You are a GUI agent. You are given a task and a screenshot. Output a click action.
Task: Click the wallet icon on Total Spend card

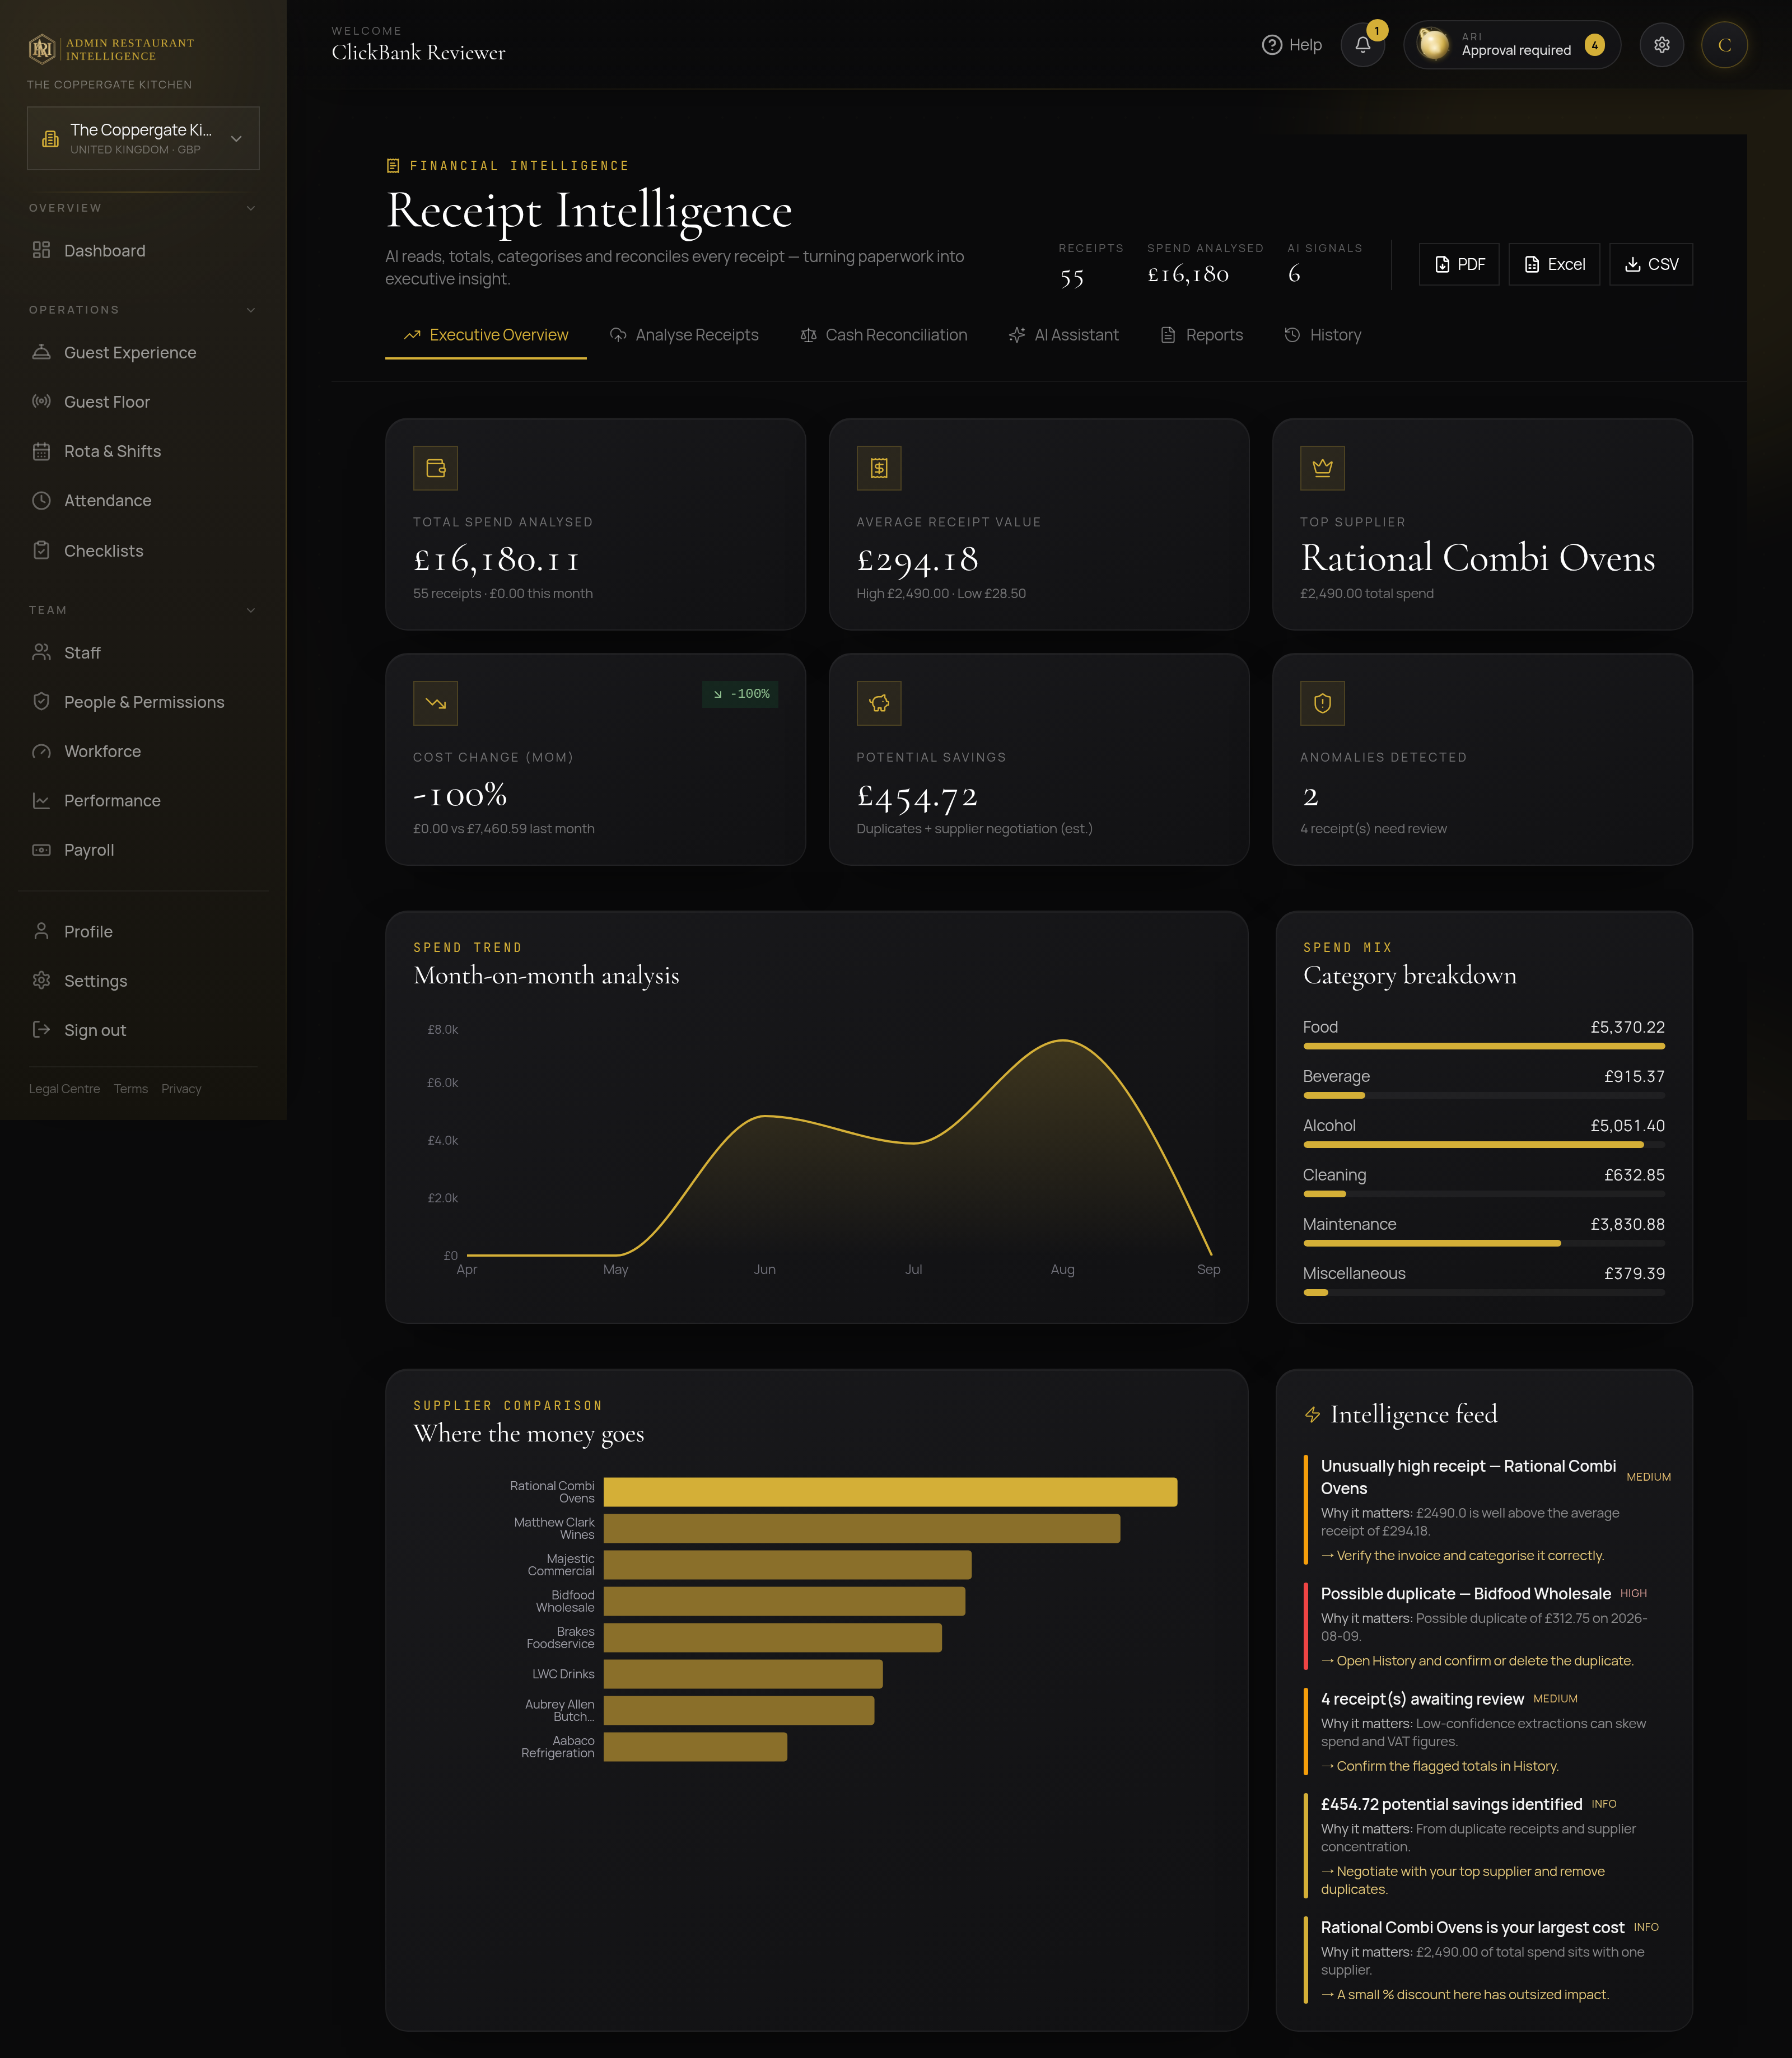point(435,468)
